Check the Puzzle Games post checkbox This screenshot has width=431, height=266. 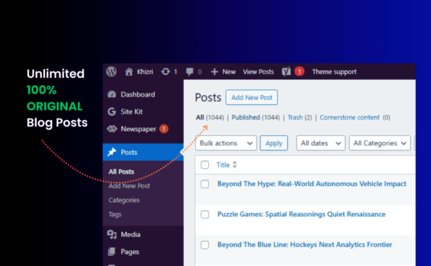point(205,214)
